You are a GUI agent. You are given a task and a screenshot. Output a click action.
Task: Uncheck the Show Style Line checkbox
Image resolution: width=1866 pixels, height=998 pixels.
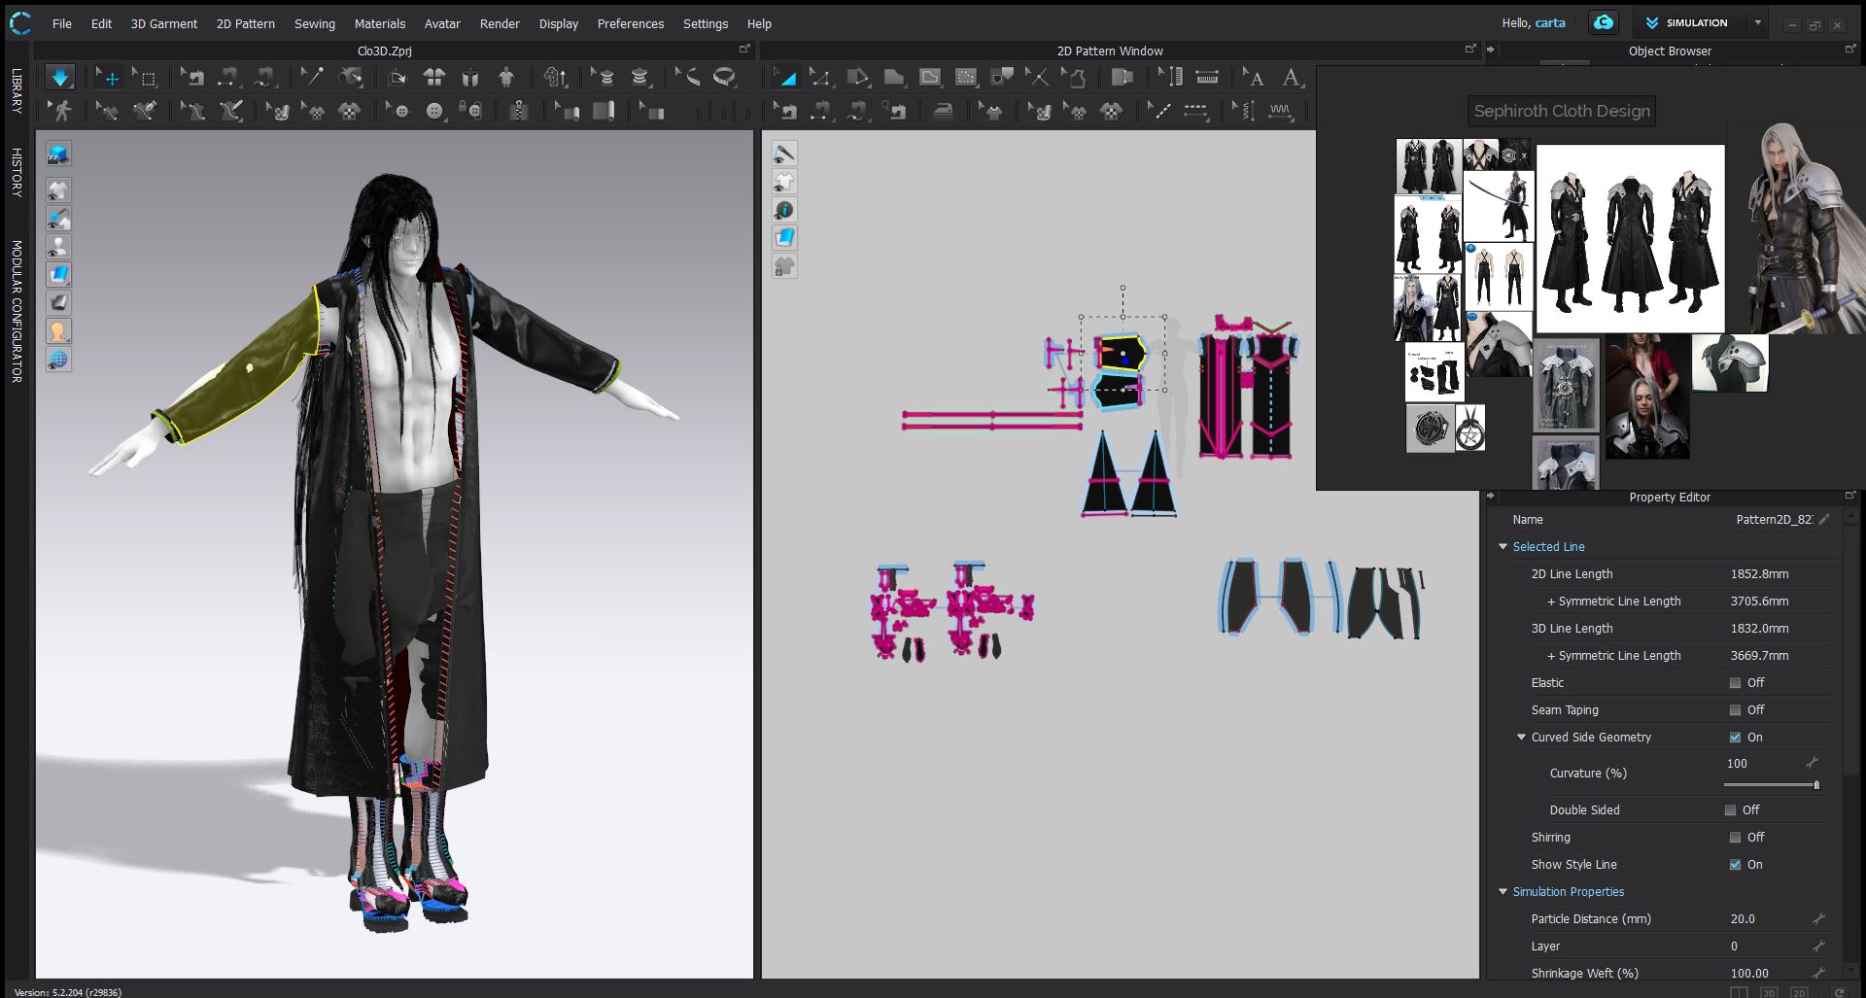coord(1735,865)
